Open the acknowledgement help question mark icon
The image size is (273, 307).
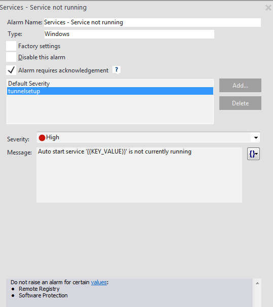pyautogui.click(x=116, y=70)
